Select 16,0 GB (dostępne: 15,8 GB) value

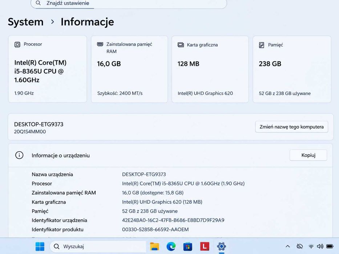tap(153, 193)
